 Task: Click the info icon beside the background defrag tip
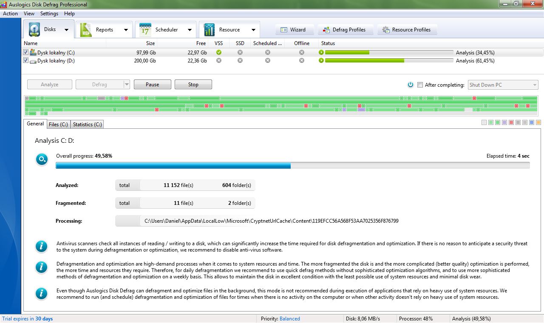(41, 294)
